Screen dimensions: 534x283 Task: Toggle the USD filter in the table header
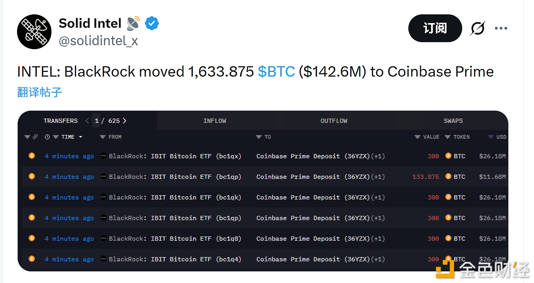pos(490,137)
